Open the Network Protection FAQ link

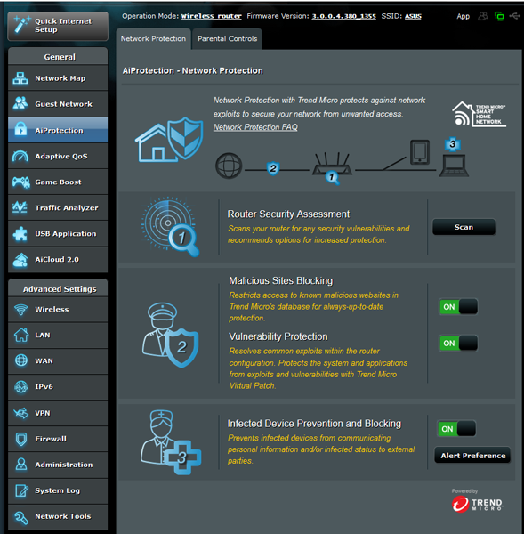[x=255, y=127]
